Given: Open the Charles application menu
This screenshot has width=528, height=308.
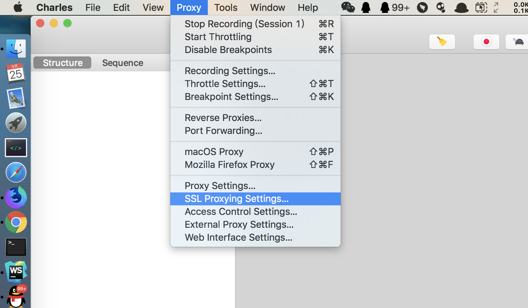Looking at the screenshot, I should pos(55,7).
